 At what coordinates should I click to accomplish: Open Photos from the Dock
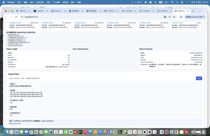coord(36,132)
